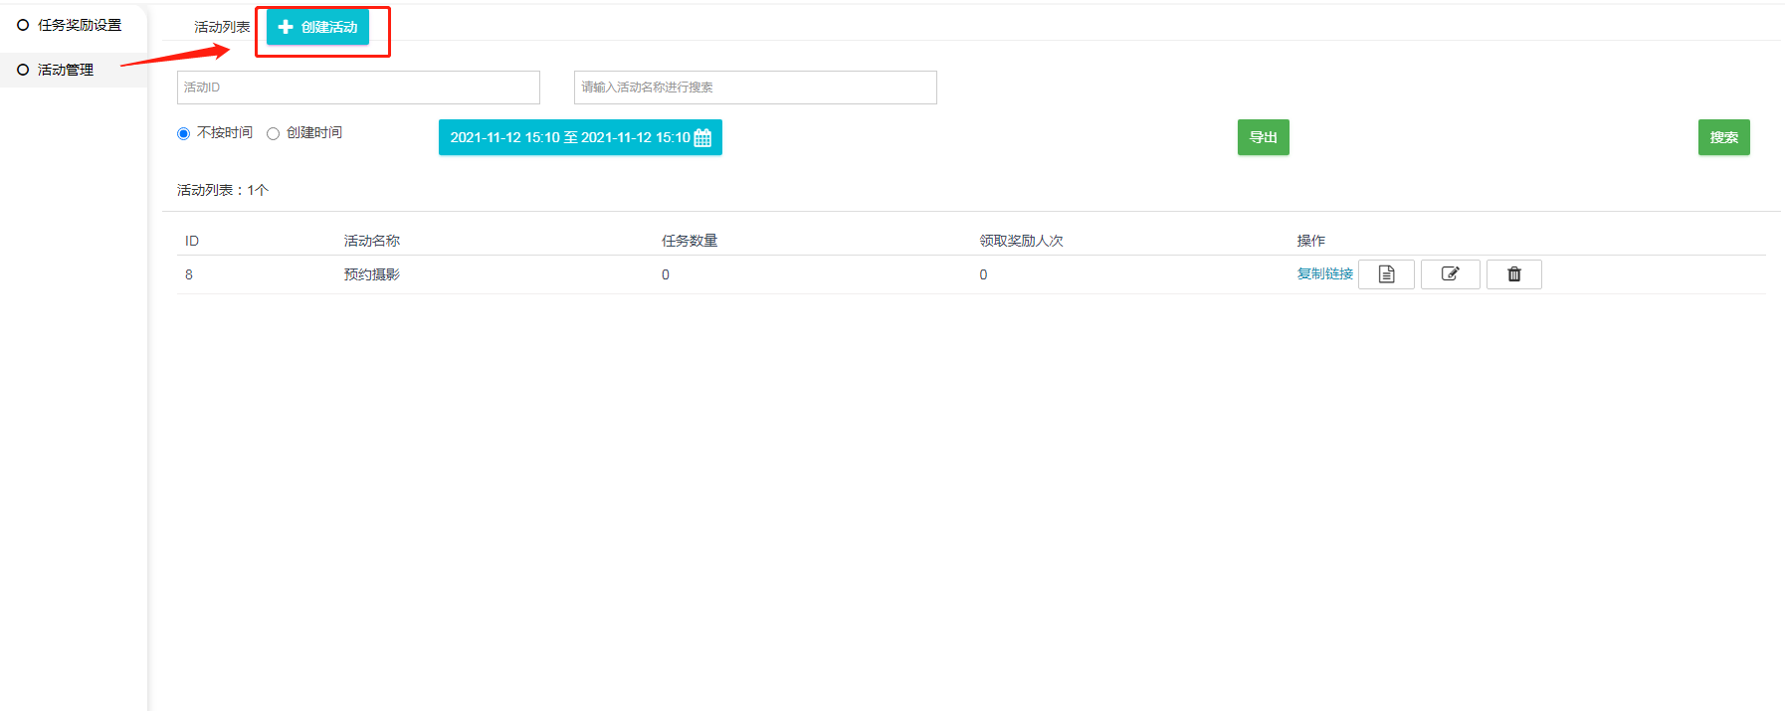The image size is (1785, 711).
Task: Open the calendar icon date range picker
Action: (702, 138)
